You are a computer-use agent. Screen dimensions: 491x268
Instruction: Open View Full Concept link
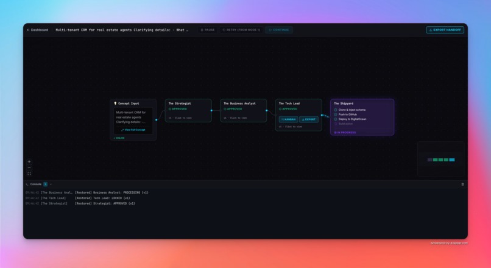point(133,130)
